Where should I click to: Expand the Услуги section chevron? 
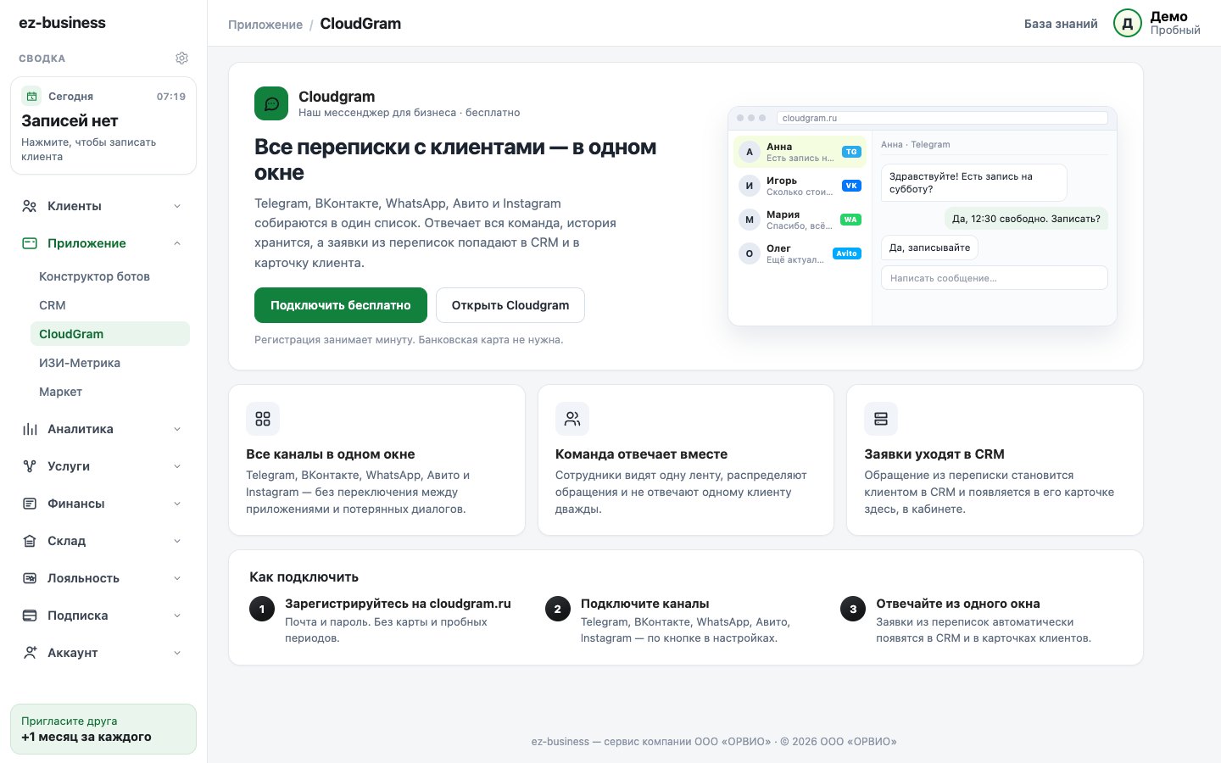pyautogui.click(x=177, y=466)
